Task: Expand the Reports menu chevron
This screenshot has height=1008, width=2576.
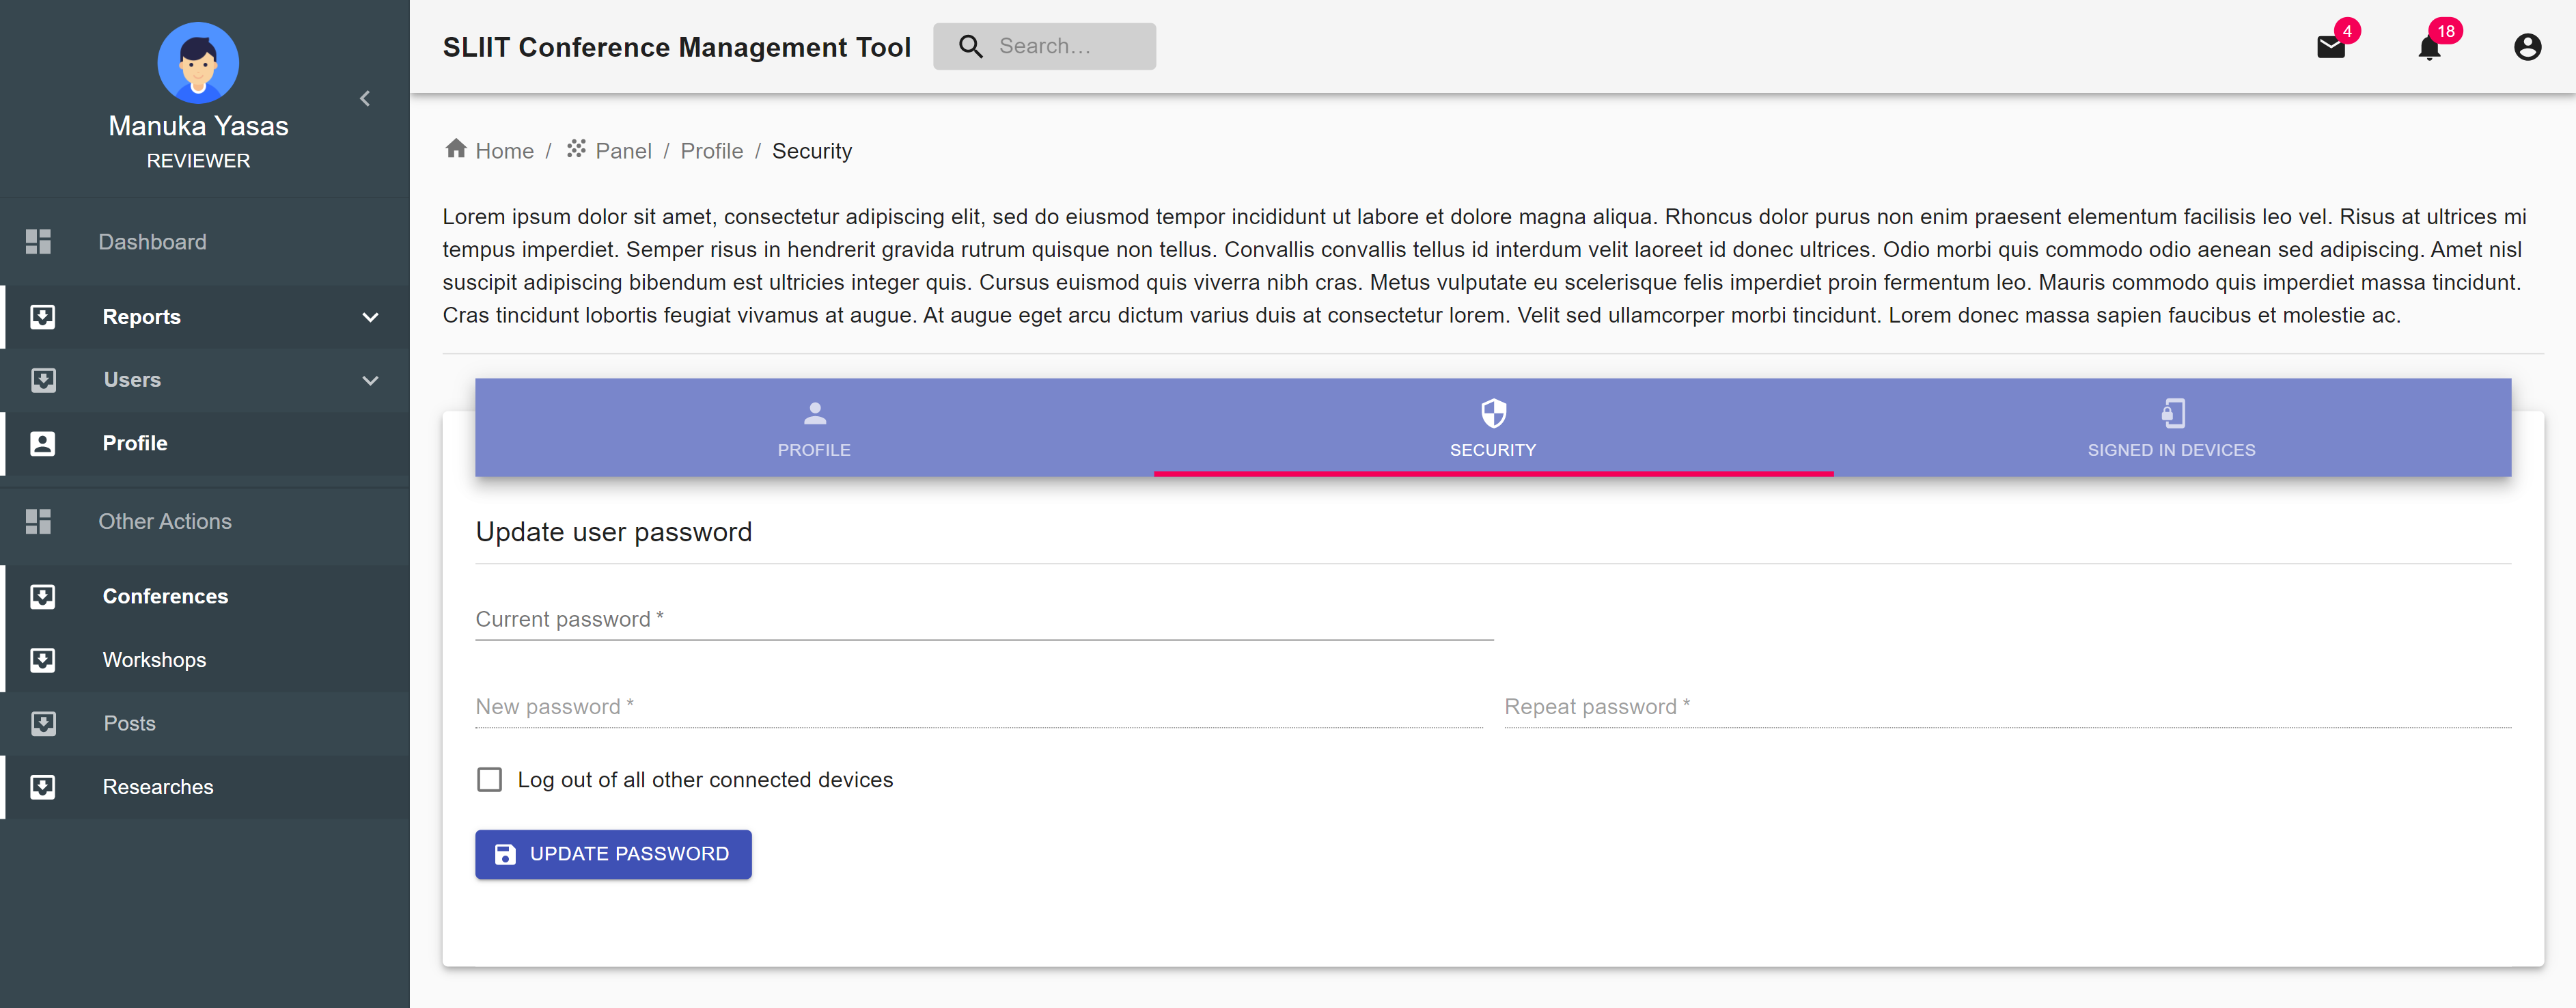Action: (x=370, y=317)
